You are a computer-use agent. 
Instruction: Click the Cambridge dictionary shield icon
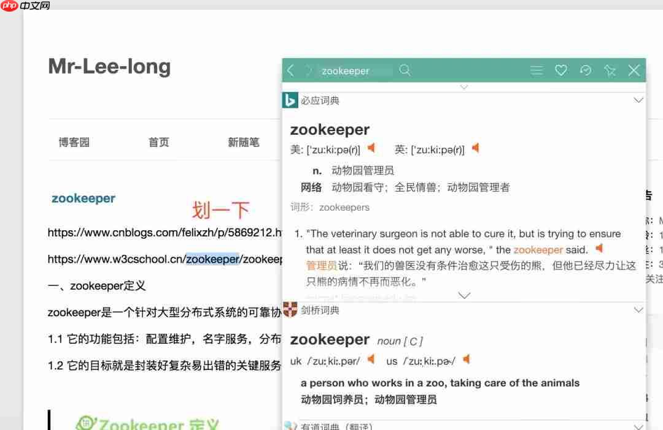click(x=289, y=310)
